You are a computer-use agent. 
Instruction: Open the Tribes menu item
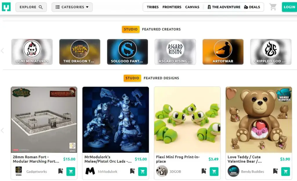pyautogui.click(x=153, y=7)
